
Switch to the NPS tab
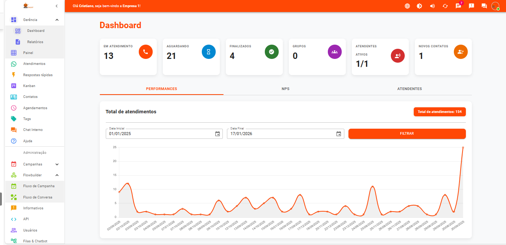pyautogui.click(x=286, y=89)
